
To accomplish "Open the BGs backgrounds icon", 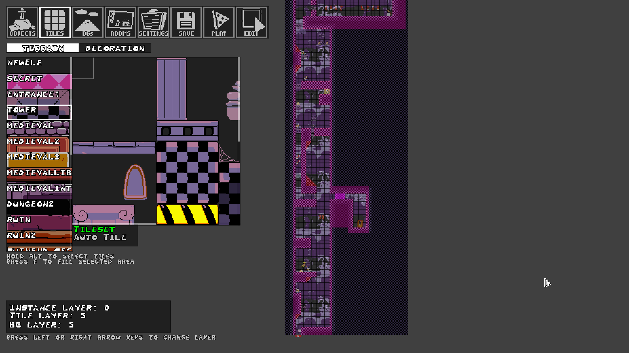I will (88, 22).
